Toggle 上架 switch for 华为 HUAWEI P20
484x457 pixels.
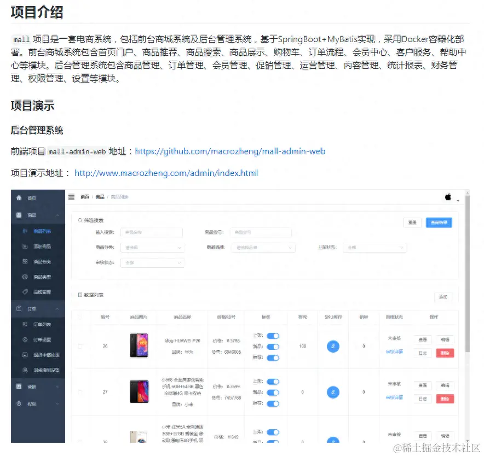[x=273, y=336]
